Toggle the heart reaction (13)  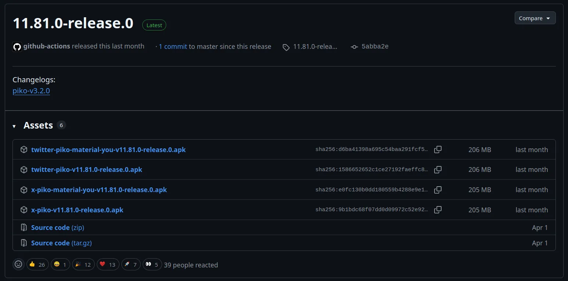pos(108,264)
